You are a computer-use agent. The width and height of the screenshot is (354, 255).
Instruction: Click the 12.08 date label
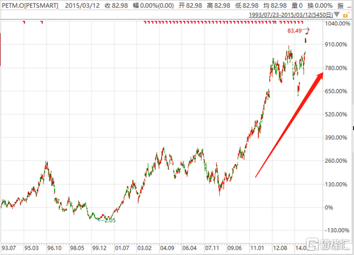(x=280, y=248)
